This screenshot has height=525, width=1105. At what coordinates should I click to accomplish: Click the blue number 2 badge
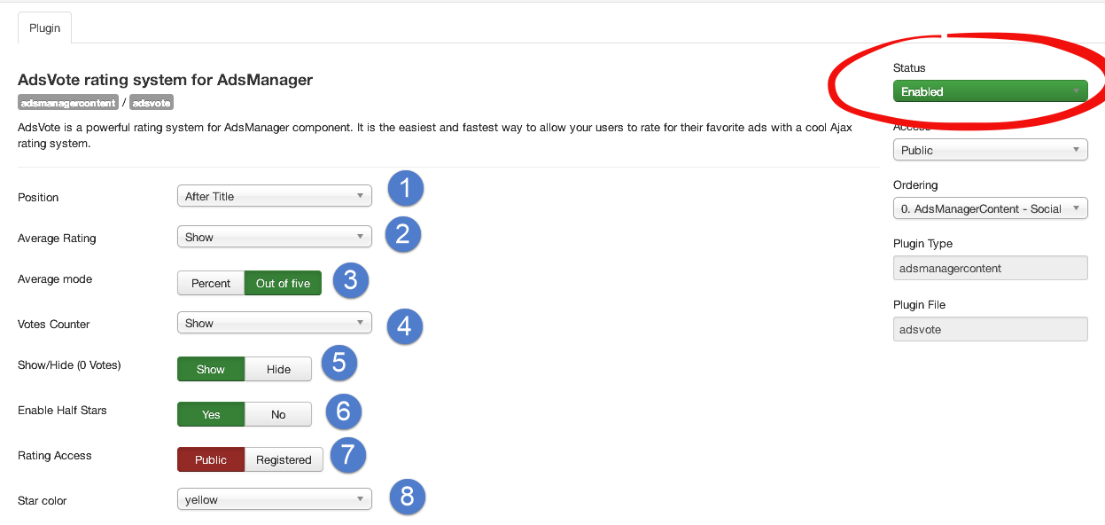click(402, 233)
